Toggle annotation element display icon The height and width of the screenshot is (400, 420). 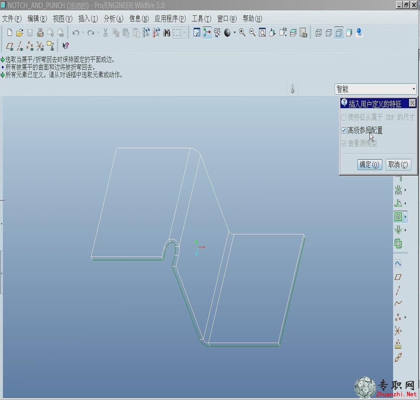tap(51, 46)
